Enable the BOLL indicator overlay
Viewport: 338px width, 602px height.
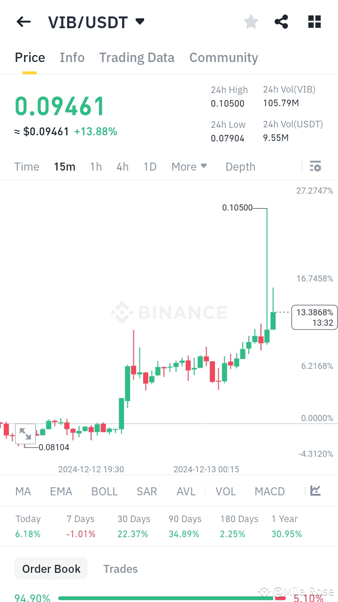tap(104, 491)
